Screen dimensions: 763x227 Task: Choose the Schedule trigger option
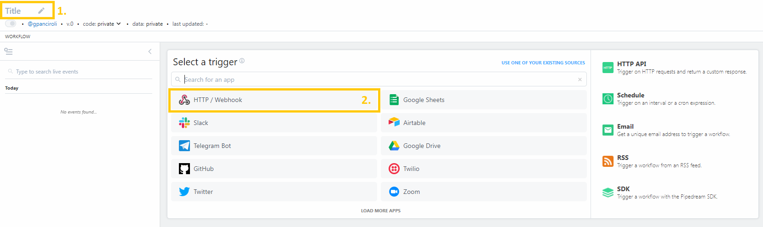630,96
